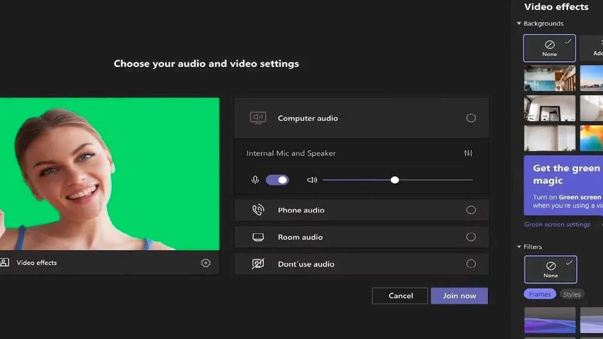Click the camera video preview
This screenshot has width=603, height=339.
point(110,174)
